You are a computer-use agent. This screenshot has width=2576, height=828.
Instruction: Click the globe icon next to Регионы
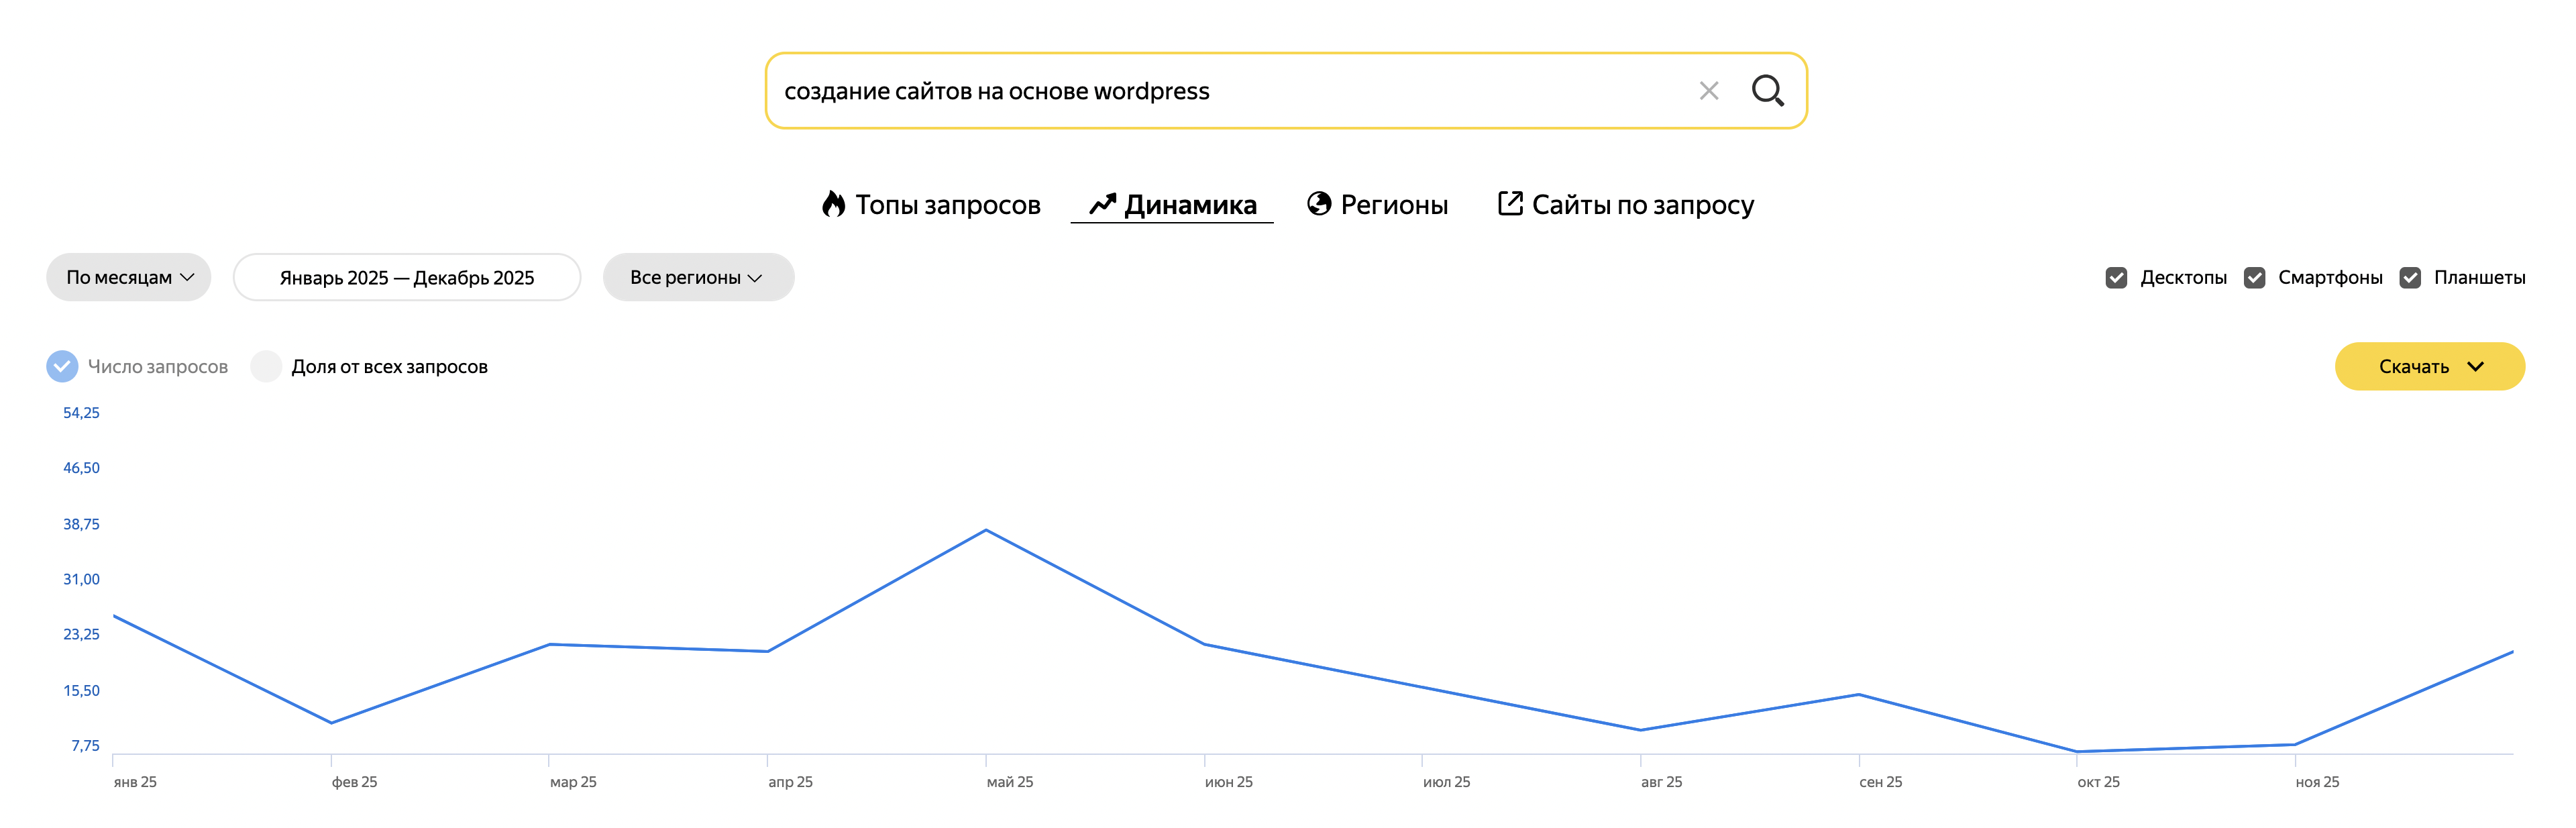1319,204
